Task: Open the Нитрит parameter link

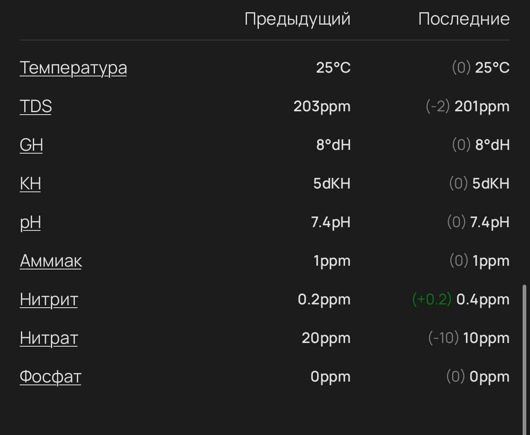Action: point(49,299)
